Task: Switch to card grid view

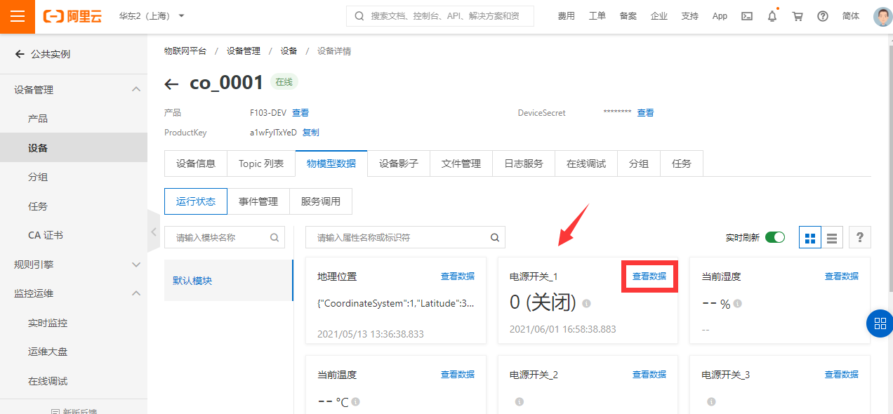Action: [811, 238]
